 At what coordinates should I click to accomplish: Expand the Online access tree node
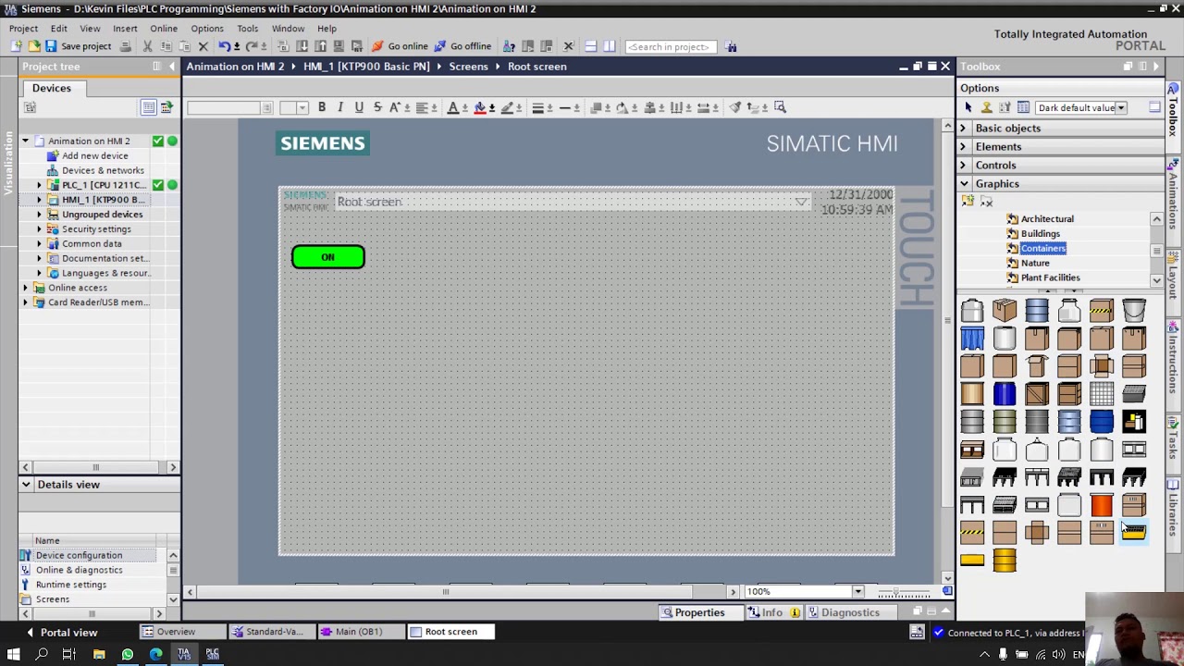(26, 288)
